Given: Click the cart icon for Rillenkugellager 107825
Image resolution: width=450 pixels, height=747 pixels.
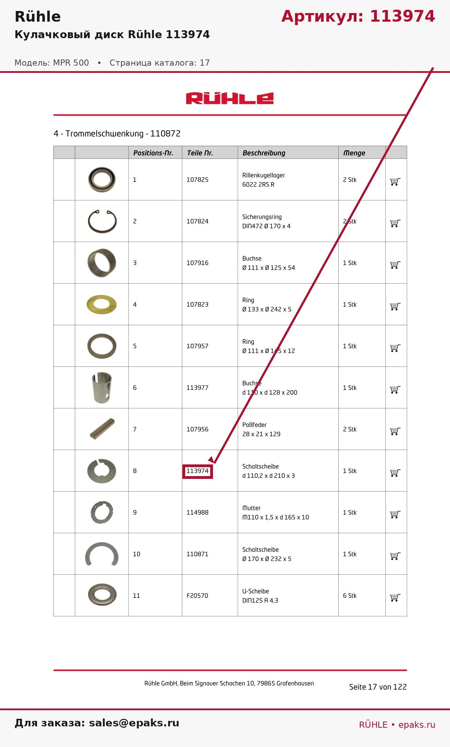Looking at the screenshot, I should coord(395,182).
